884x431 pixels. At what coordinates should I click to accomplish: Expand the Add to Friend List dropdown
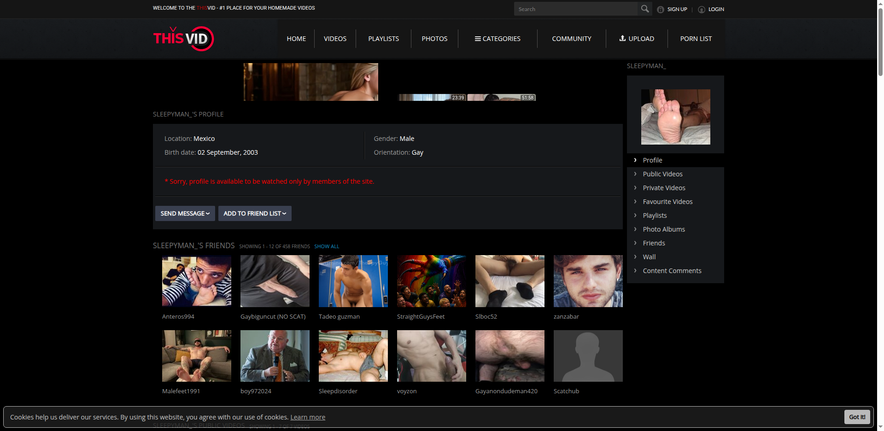[x=255, y=213]
